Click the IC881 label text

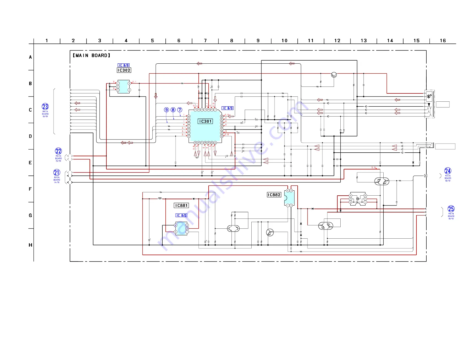click(x=181, y=206)
